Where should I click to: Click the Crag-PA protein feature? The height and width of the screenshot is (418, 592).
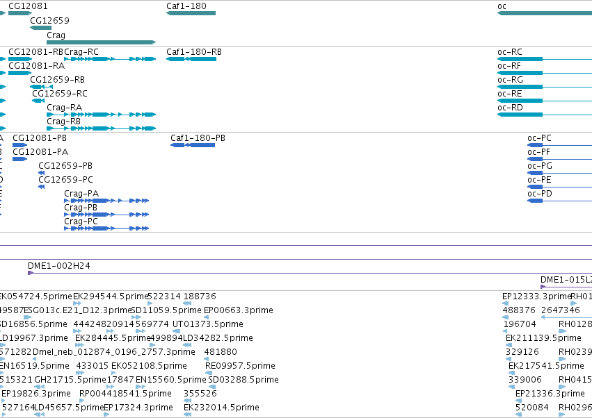pos(106,201)
